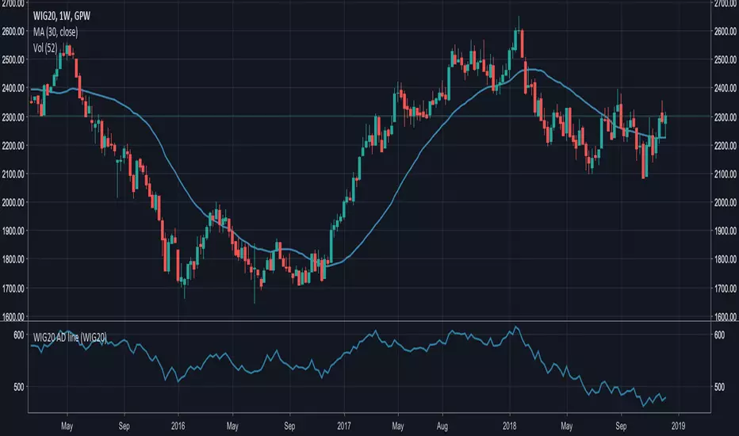Viewport: 739px width, 436px height.
Task: Click the 2019 label on time axis
Action: (x=678, y=426)
